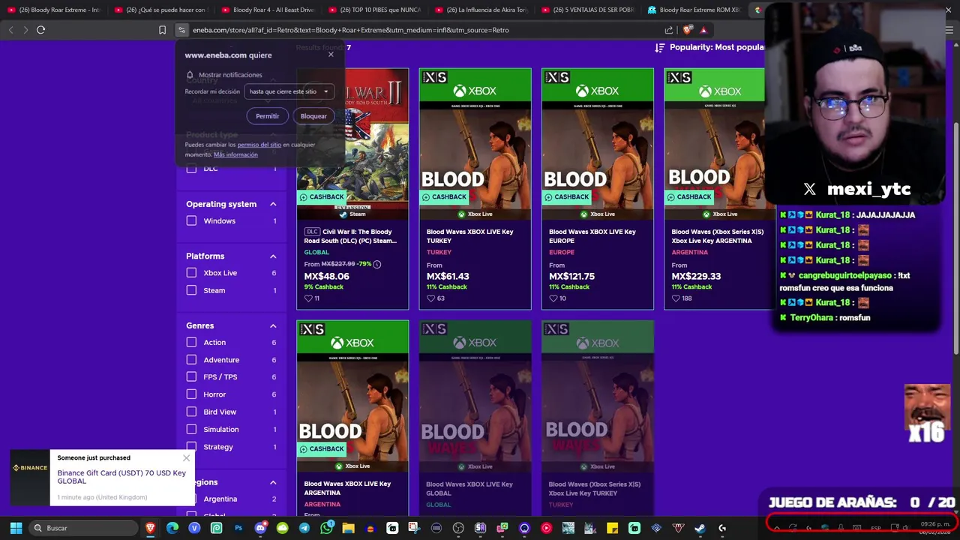Image resolution: width=960 pixels, height=540 pixels.
Task: Show price info for Civil War II discount
Action: tap(377, 264)
